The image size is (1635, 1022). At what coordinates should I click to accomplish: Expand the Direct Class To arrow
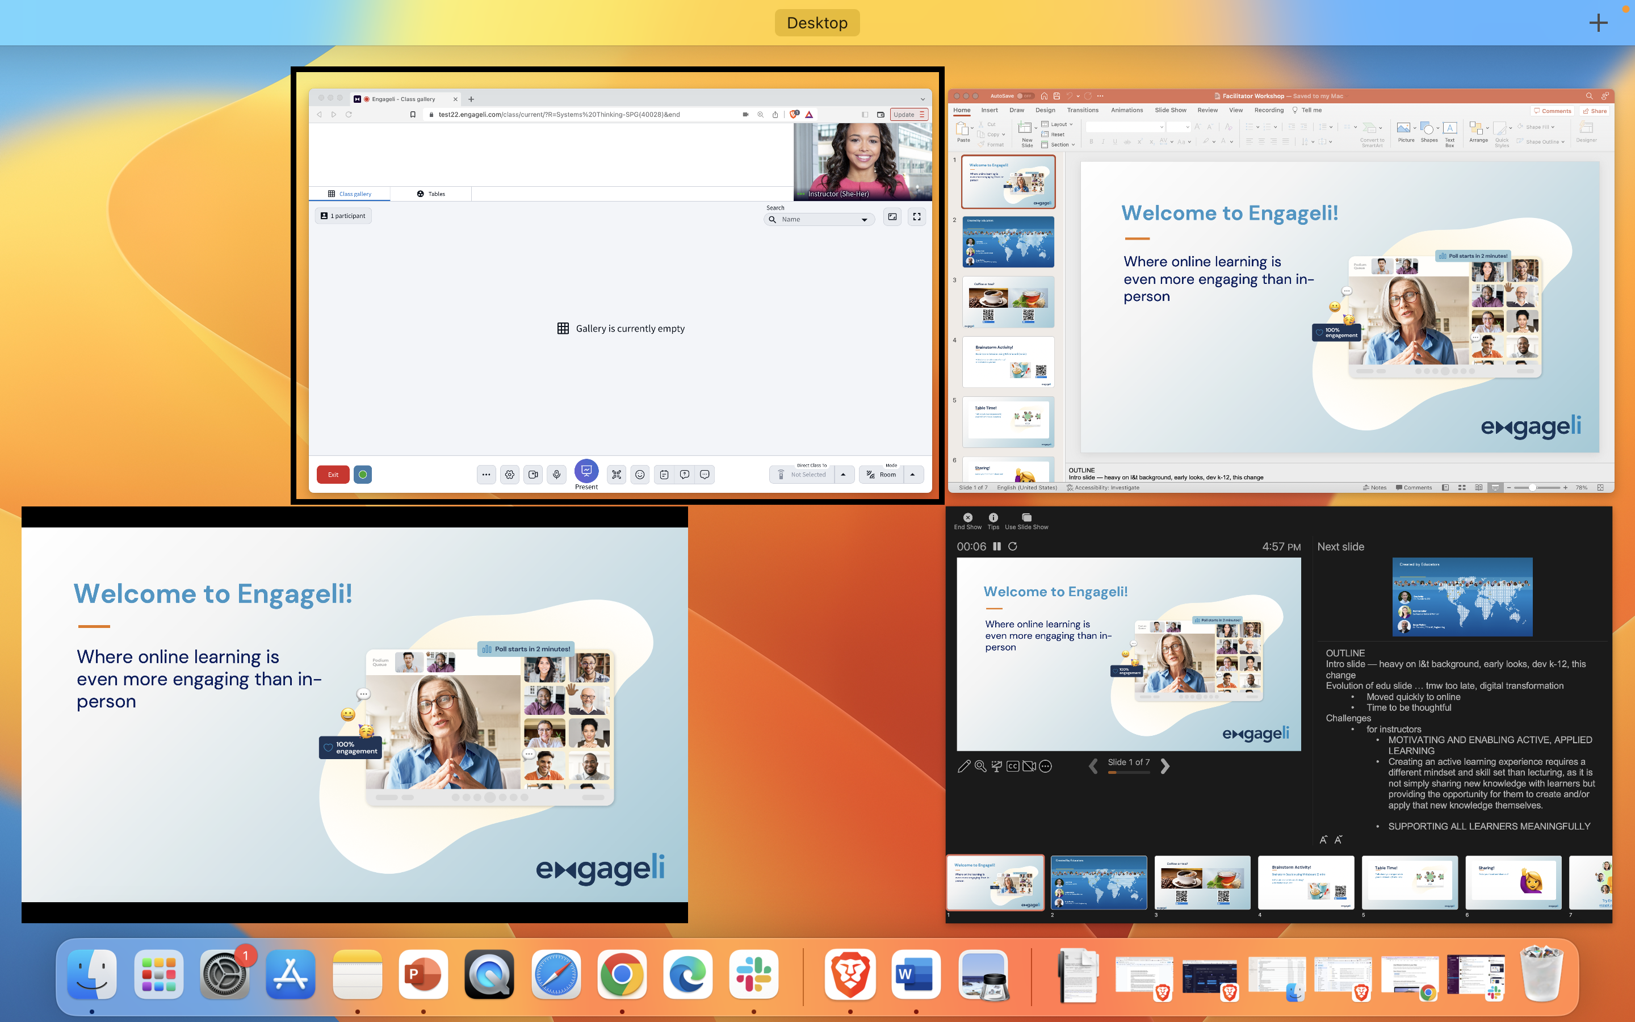pos(843,475)
